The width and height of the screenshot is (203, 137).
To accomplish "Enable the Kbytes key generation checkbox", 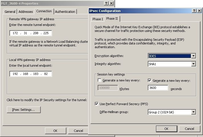I will click(x=99, y=80).
